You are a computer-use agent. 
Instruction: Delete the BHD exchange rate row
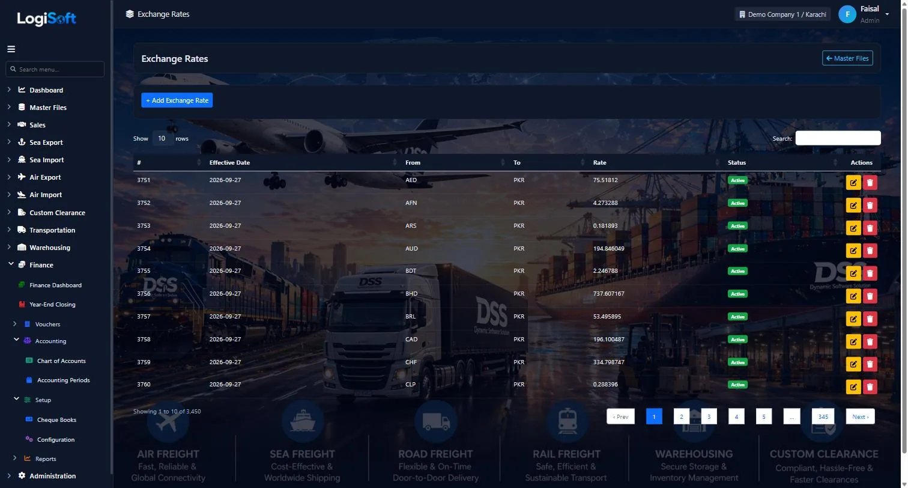870,296
